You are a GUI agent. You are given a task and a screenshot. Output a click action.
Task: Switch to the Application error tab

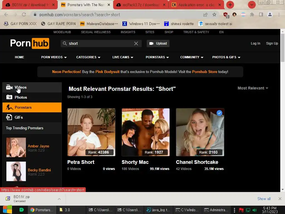click(x=196, y=5)
